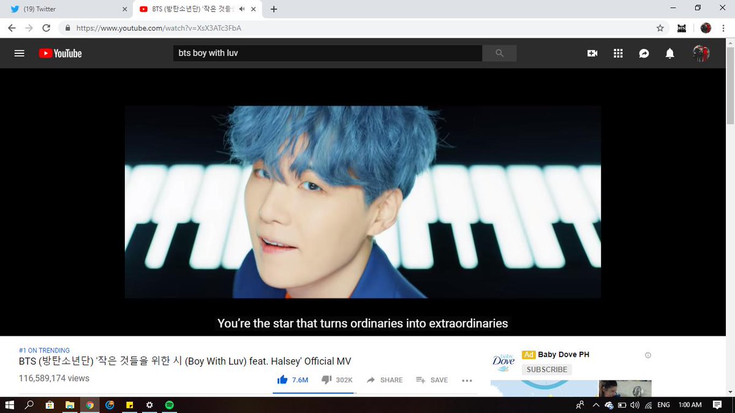Click the scrollbar up arrow
Screen dimensions: 735x413
point(730,42)
